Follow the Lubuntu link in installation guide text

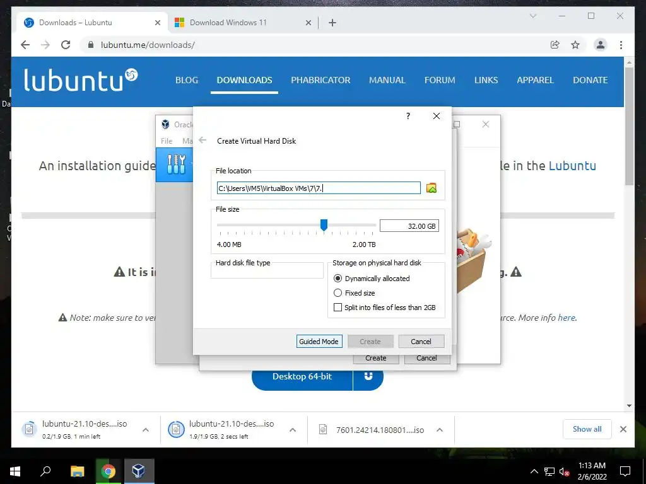[x=572, y=166]
